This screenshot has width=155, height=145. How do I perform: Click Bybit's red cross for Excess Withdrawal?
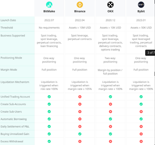(x=141, y=141)
